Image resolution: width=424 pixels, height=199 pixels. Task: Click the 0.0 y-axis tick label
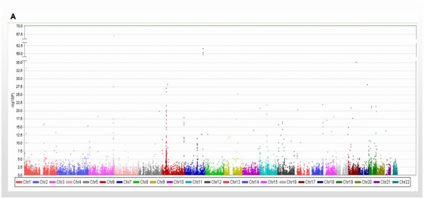coord(20,175)
